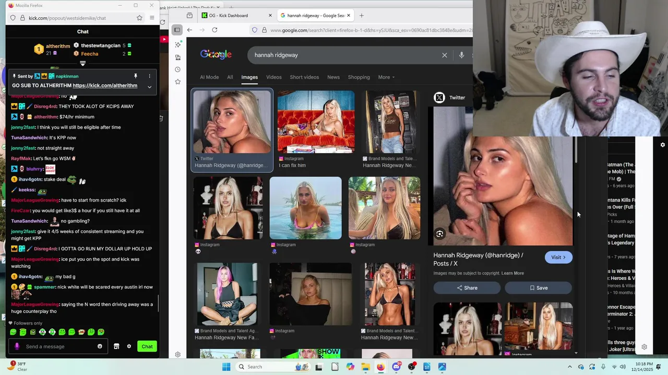Switch to AI Mode search tab
668x375 pixels.
tap(209, 77)
